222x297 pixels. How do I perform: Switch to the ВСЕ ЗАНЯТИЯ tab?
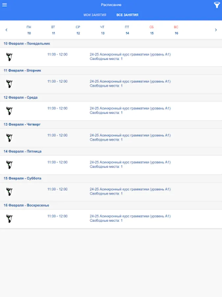(127, 15)
